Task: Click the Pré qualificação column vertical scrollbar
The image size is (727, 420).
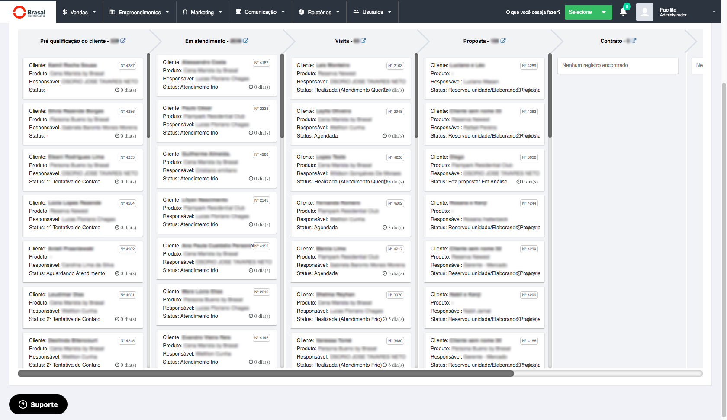Action: [x=148, y=95]
